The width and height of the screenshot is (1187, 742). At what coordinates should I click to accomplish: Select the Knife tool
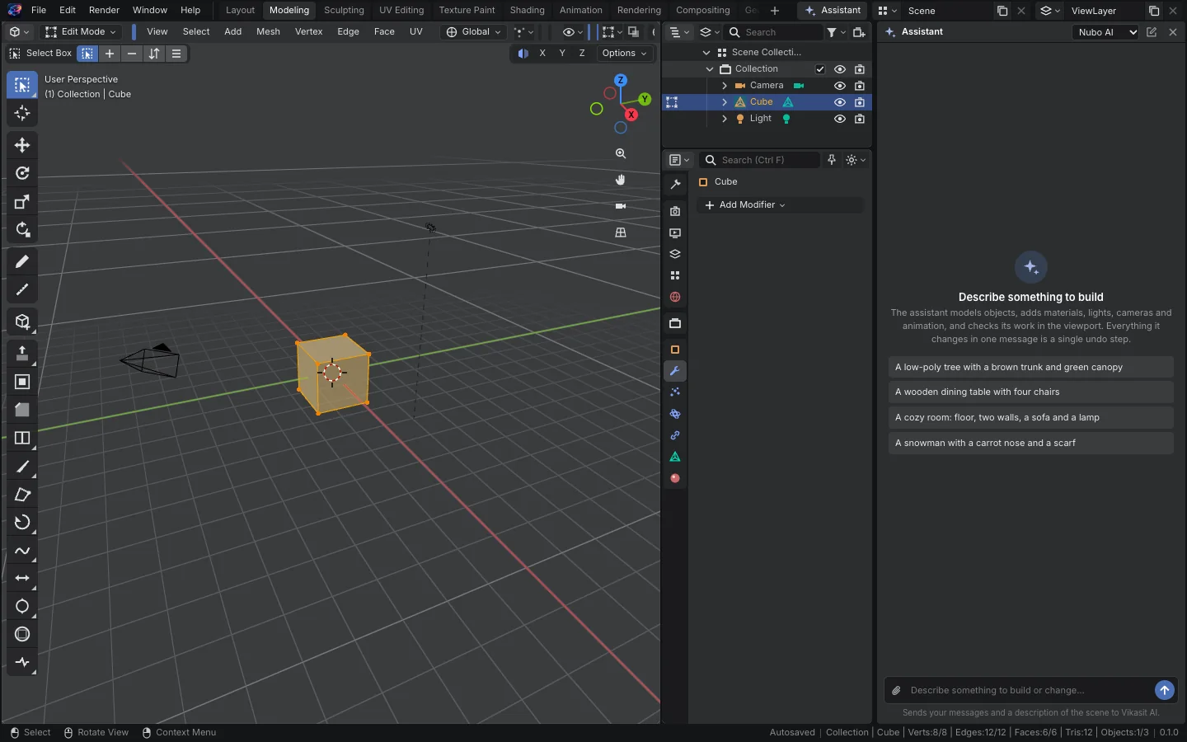(x=22, y=467)
